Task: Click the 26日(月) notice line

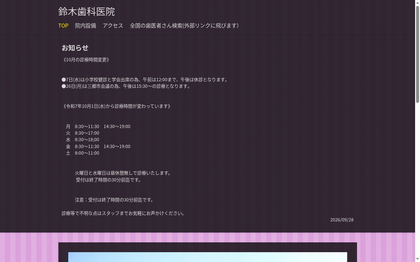Action: 126,86
